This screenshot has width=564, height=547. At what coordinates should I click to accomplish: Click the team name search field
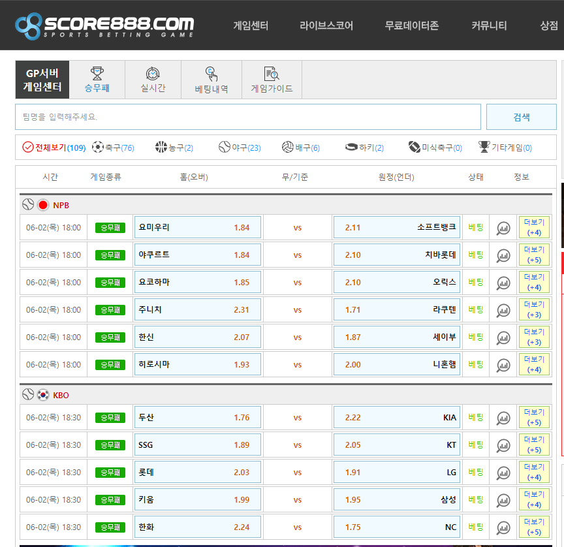tap(248, 117)
